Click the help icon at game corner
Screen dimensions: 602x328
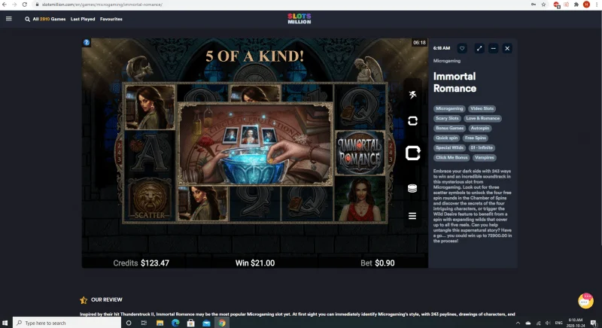[x=87, y=43]
